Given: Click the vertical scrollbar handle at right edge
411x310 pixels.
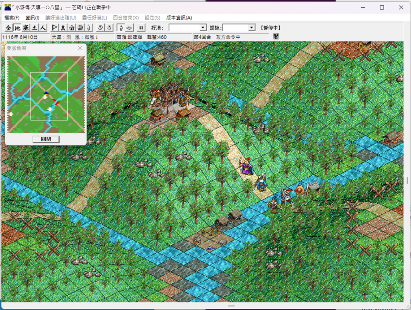Looking at the screenshot, I should pyautogui.click(x=407, y=180).
